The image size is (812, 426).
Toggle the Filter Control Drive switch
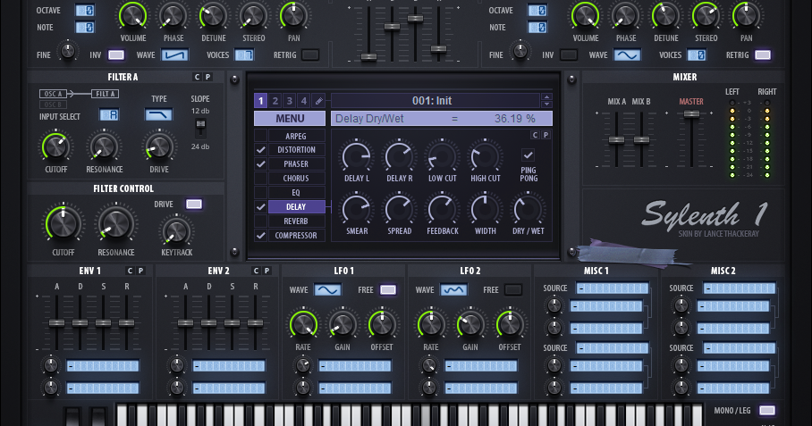(x=194, y=205)
